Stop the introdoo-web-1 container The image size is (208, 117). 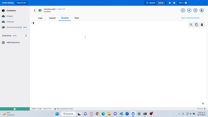pyautogui.click(x=189, y=10)
